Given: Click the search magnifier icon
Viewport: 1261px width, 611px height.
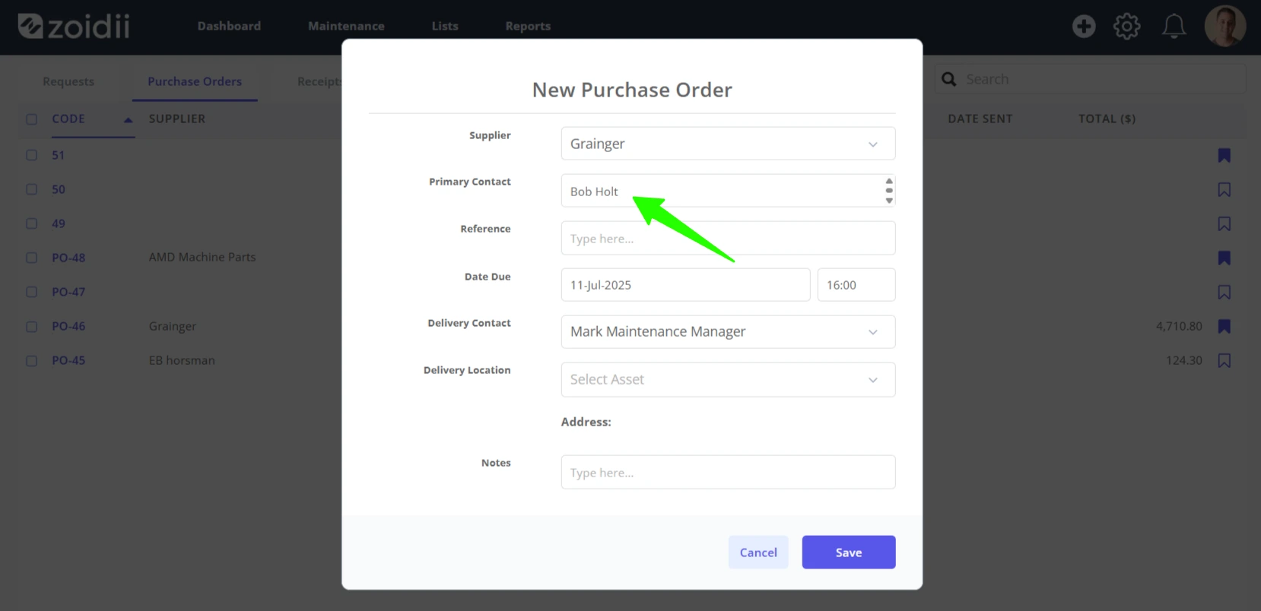Looking at the screenshot, I should point(948,79).
